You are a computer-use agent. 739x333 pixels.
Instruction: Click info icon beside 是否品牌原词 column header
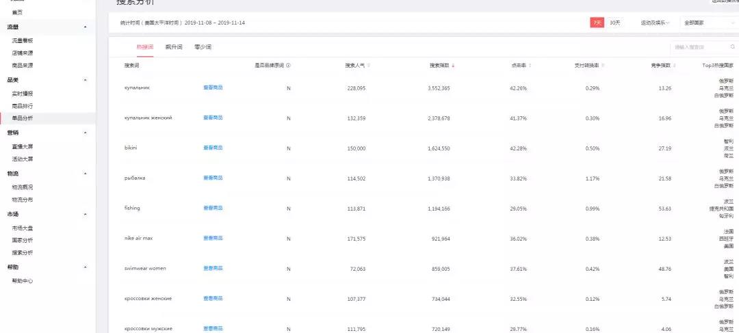click(289, 66)
